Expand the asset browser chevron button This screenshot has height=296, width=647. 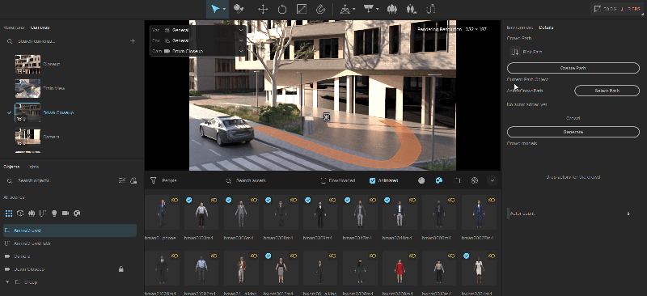tap(493, 180)
